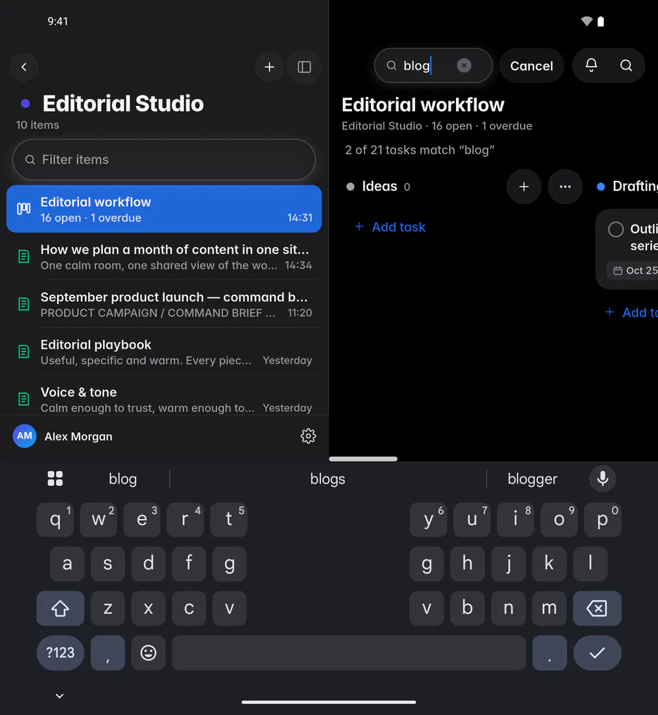Focus the Filter items field
This screenshot has height=715, width=658.
pos(164,160)
